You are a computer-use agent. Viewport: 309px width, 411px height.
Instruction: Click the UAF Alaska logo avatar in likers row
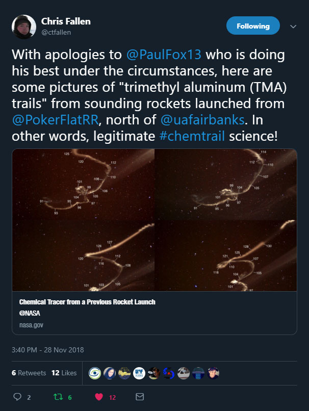pyautogui.click(x=139, y=373)
